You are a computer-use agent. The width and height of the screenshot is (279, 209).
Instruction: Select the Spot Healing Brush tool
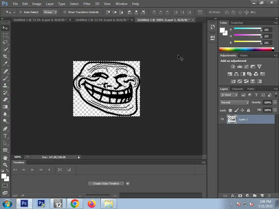[x=5, y=71]
